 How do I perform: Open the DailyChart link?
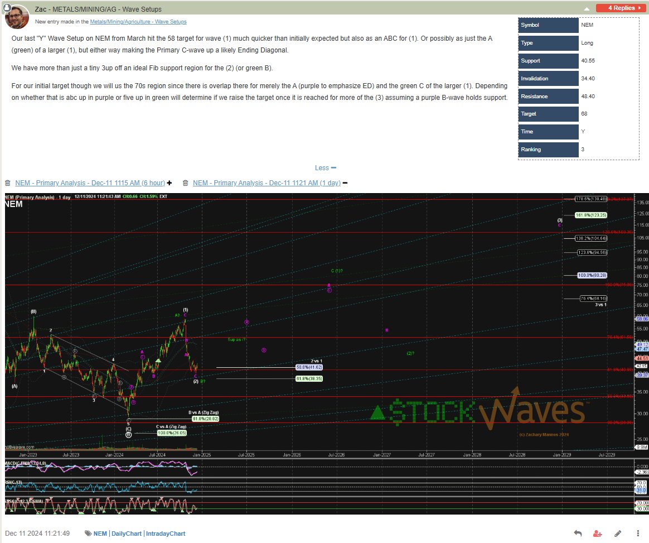pyautogui.click(x=126, y=534)
